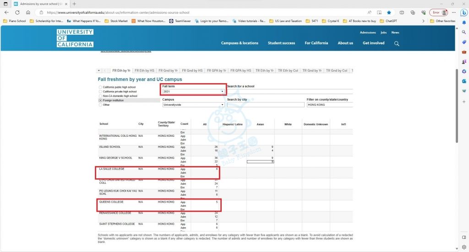Screen dimensions: 469x252
Task: Toggle sidebar visibility icon at bottom
Action: click(x=464, y=237)
